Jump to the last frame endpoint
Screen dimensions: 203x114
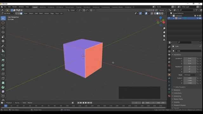pos(91,103)
